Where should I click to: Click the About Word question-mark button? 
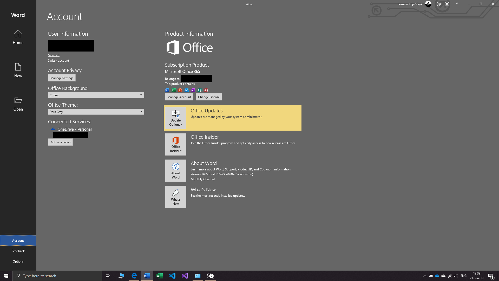point(175,171)
